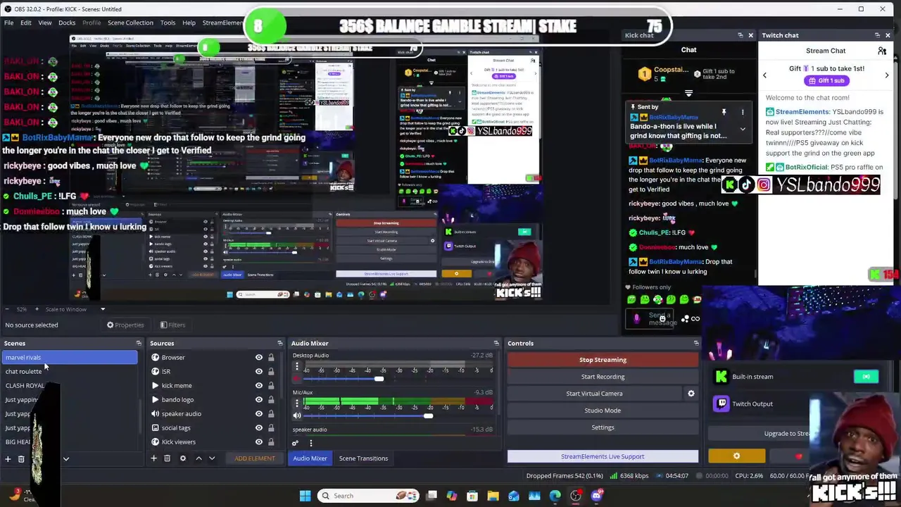Image resolution: width=901 pixels, height=507 pixels.
Task: Open the Docks menu
Action: (x=67, y=23)
